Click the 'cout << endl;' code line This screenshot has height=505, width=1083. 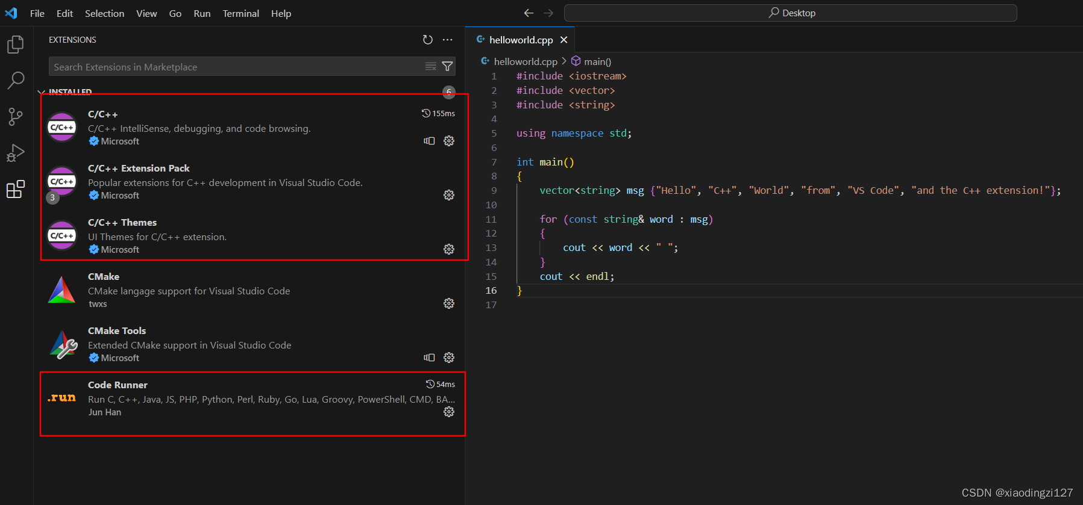pos(577,276)
